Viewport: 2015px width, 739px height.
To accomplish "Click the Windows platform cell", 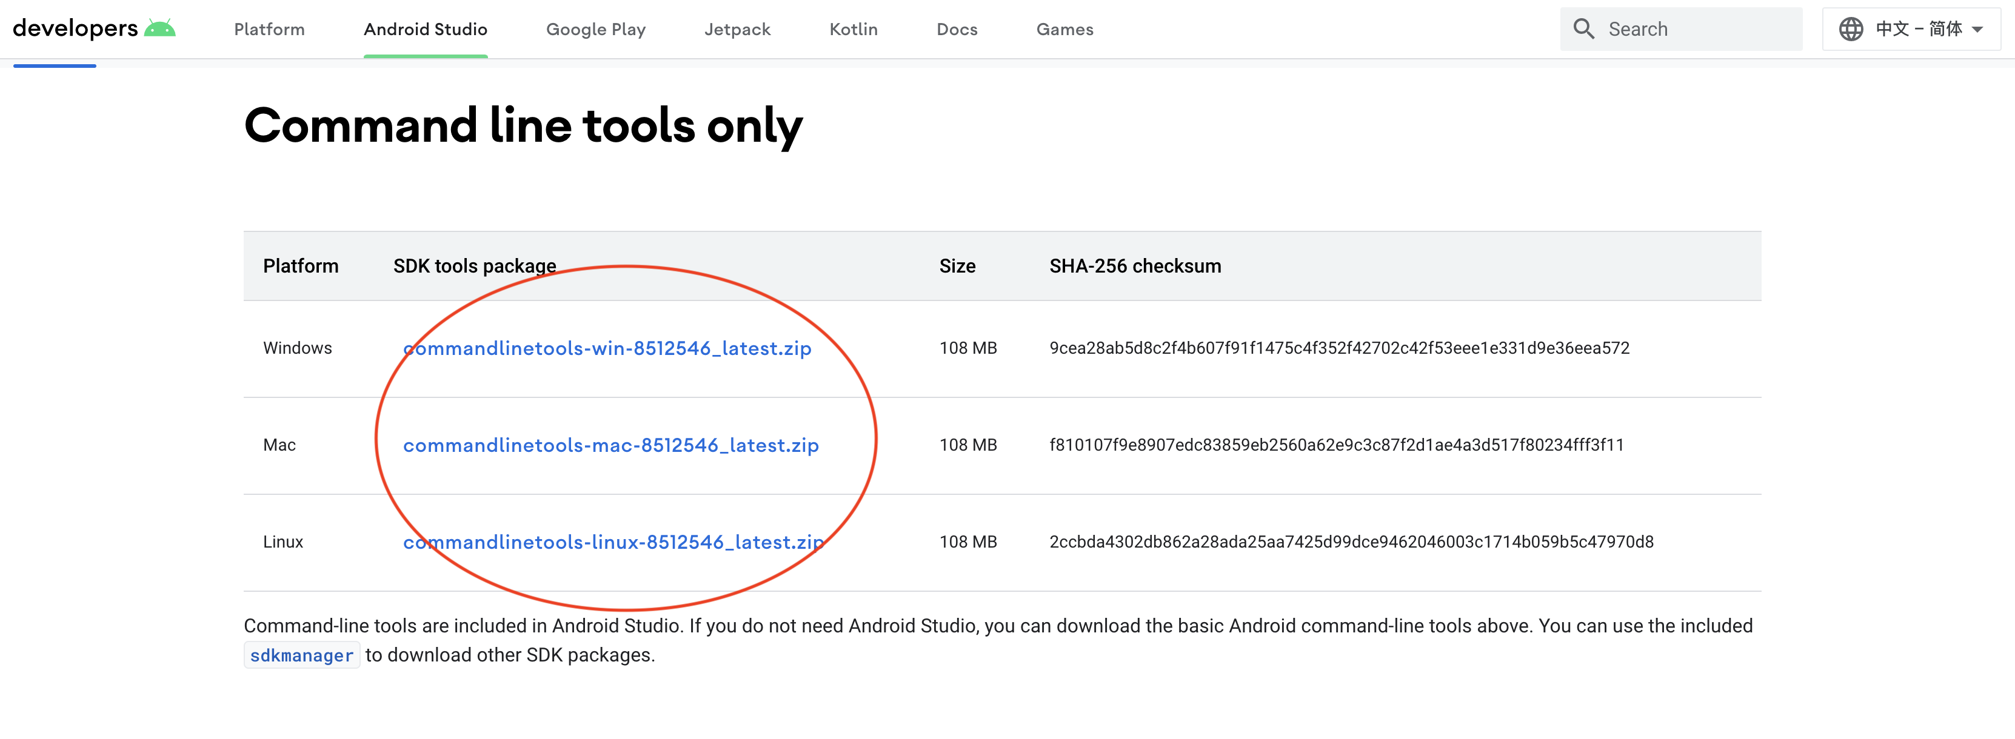I will 297,348.
